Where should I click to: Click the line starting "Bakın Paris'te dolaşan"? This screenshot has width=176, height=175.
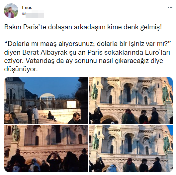[83, 27]
